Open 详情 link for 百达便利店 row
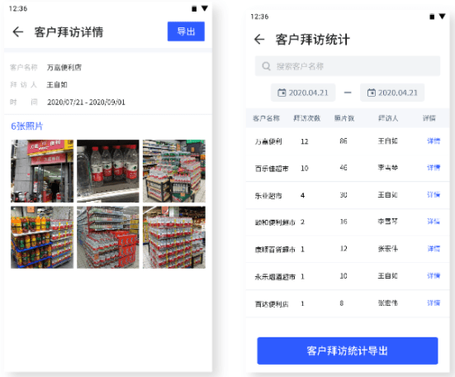The width and height of the screenshot is (455, 377). coord(434,303)
